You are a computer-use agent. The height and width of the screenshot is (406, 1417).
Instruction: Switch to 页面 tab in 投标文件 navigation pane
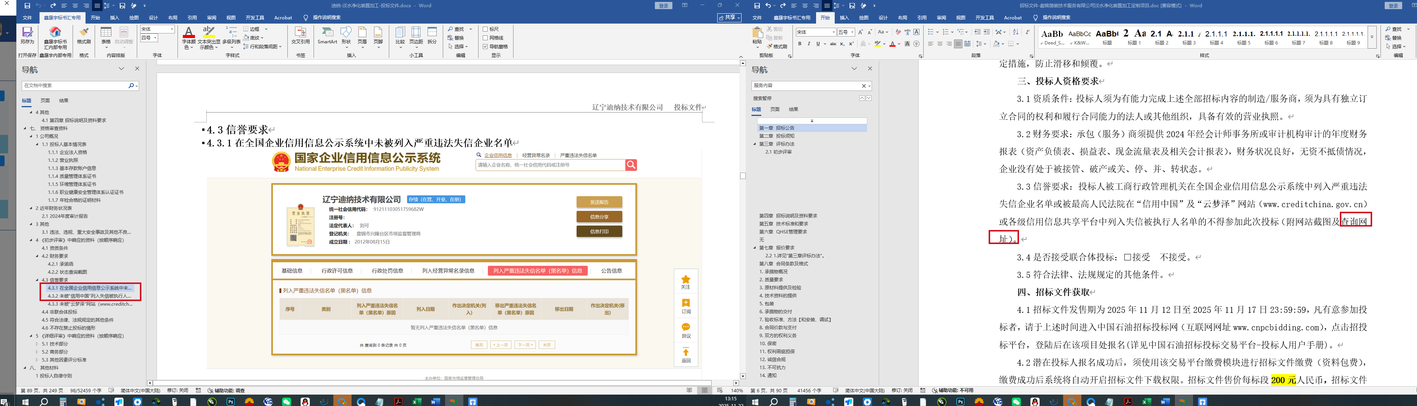[x=45, y=101]
